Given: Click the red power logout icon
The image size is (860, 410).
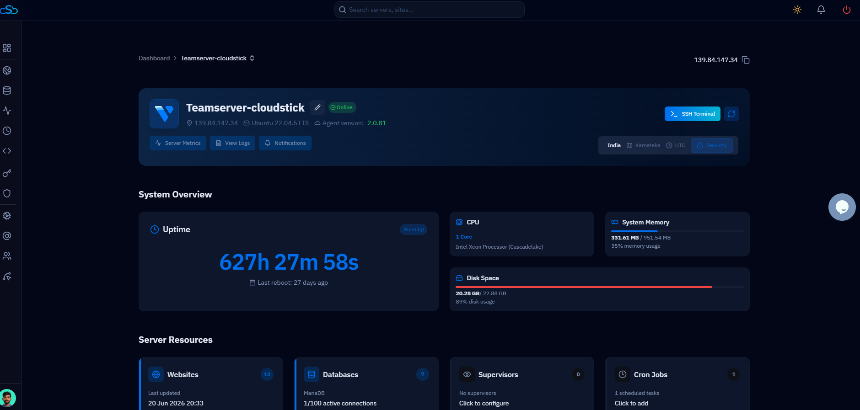Looking at the screenshot, I should (x=847, y=10).
